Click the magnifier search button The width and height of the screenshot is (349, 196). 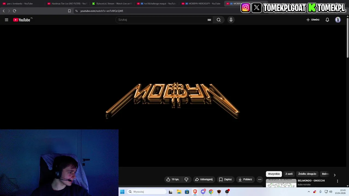(x=219, y=20)
